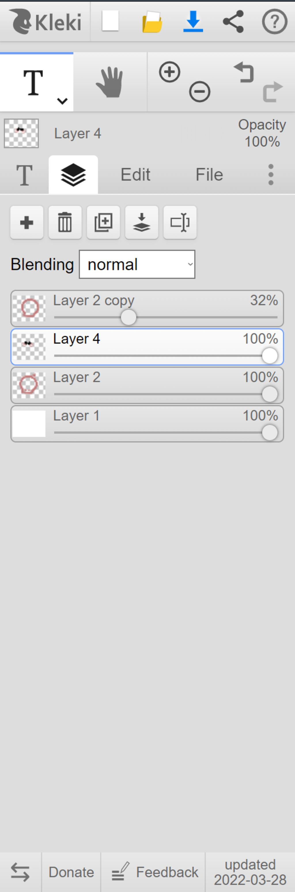Rename layer using the rename icon

pyautogui.click(x=180, y=222)
